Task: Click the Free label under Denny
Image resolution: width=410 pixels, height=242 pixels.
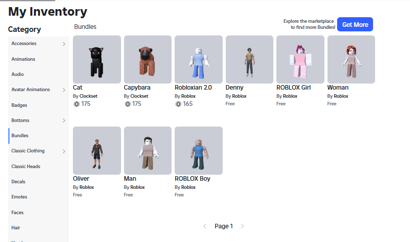Action: pyautogui.click(x=230, y=104)
